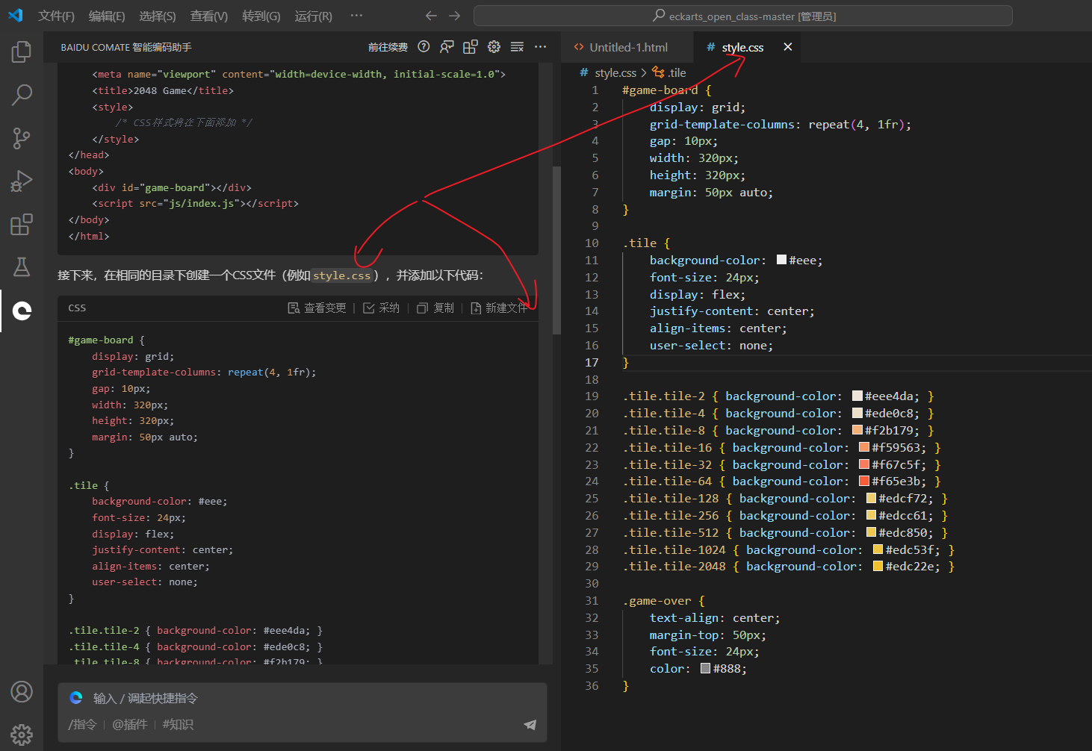Click the "CSS" language label of the code block
Viewport: 1092px width, 751px height.
coord(77,308)
